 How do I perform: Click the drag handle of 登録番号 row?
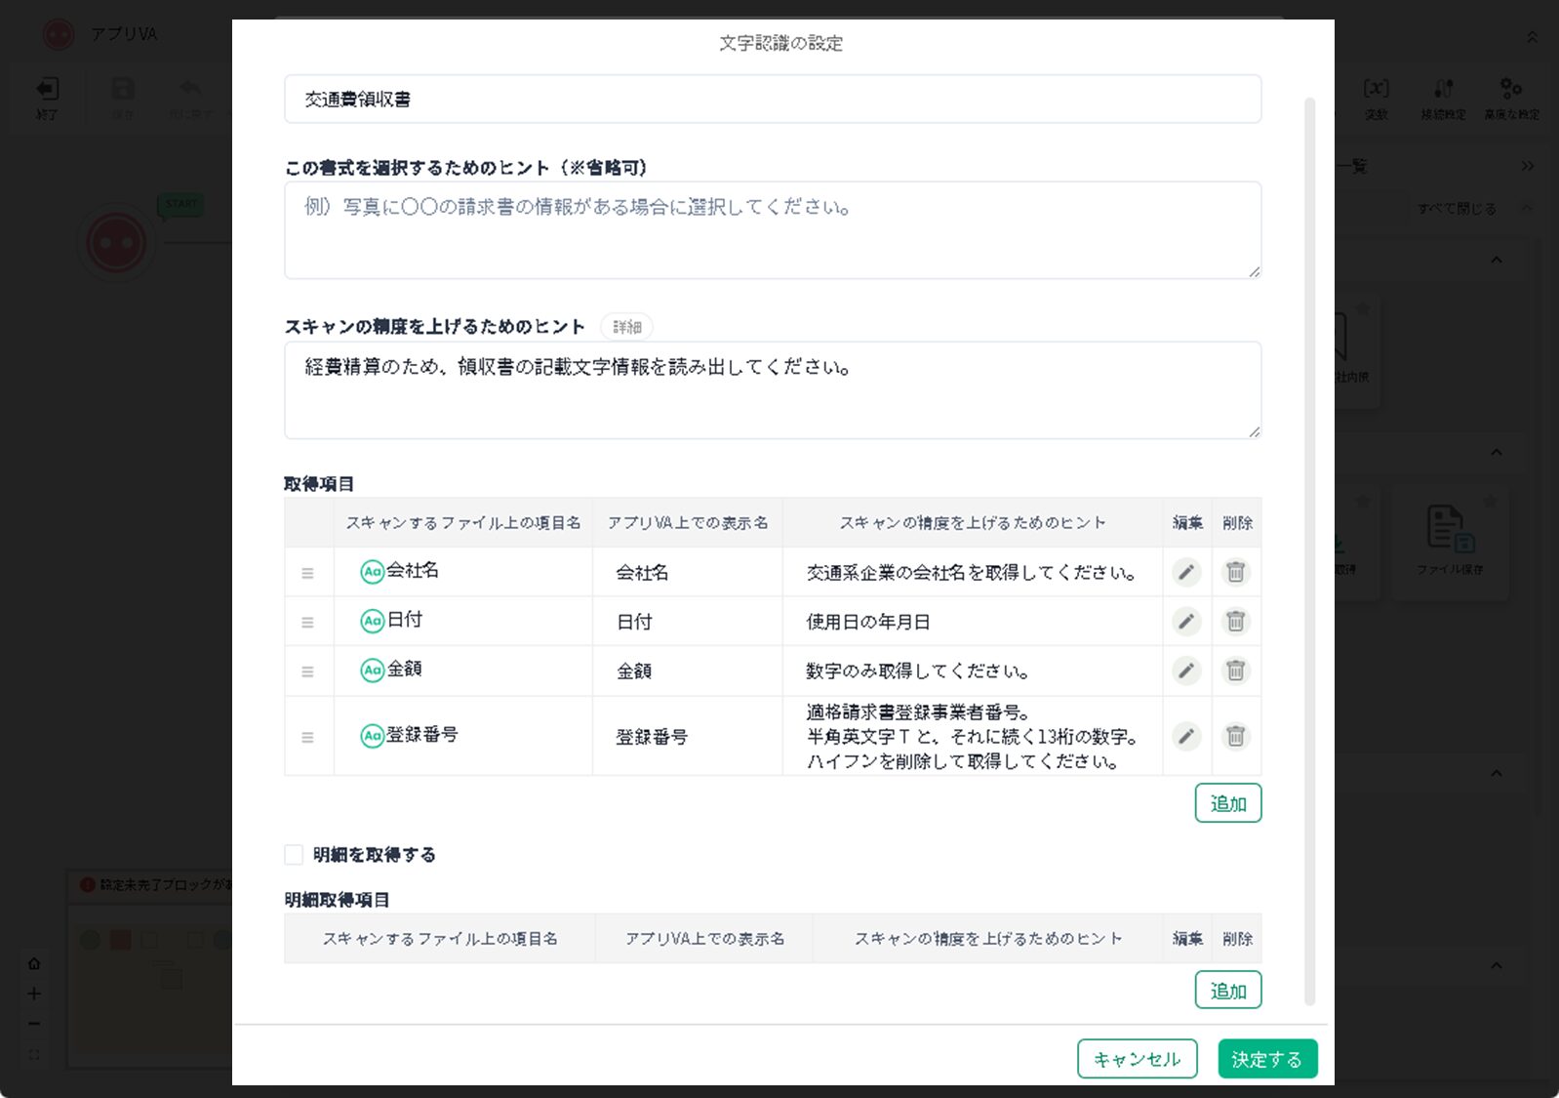pyautogui.click(x=307, y=737)
